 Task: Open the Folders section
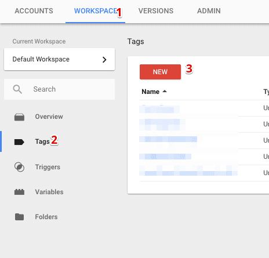point(46,217)
